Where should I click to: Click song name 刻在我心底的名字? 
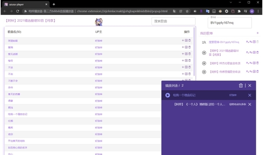pyautogui.click(x=18, y=148)
